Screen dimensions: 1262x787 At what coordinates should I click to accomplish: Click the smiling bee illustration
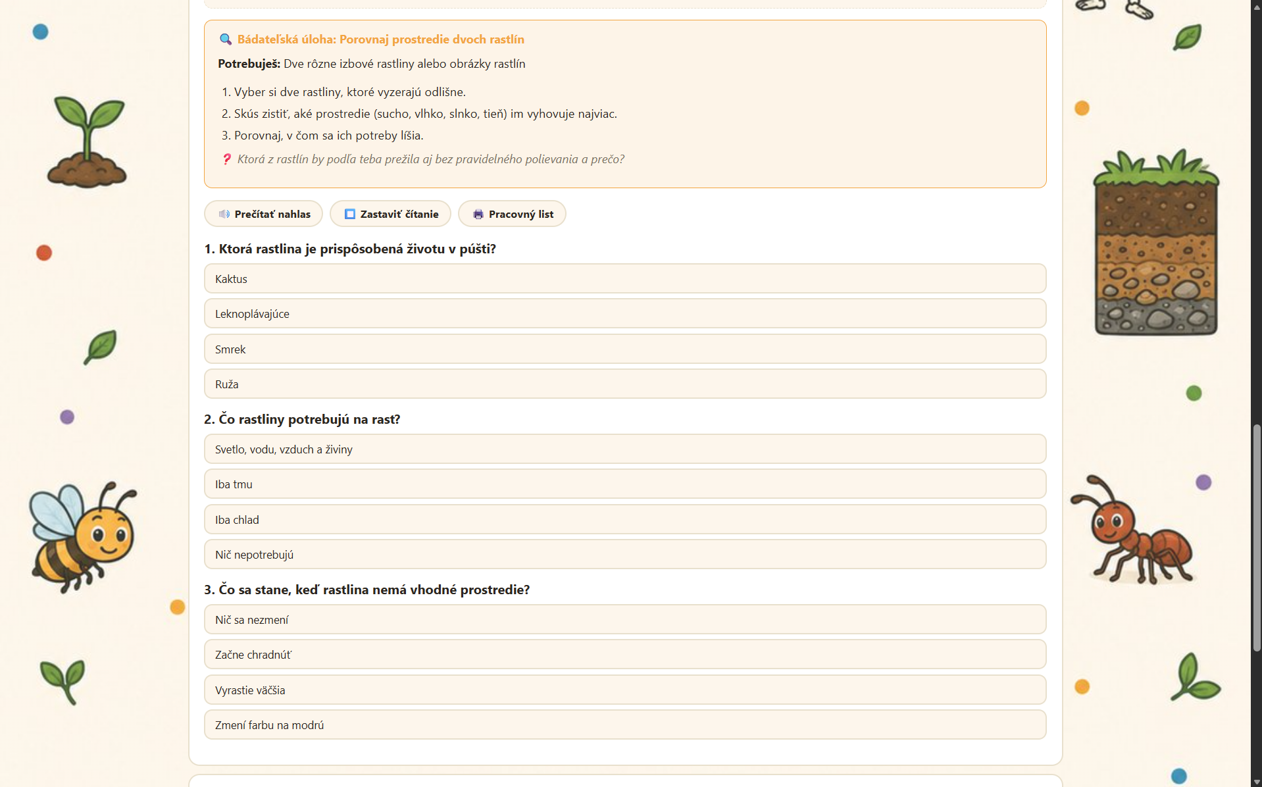(x=82, y=536)
